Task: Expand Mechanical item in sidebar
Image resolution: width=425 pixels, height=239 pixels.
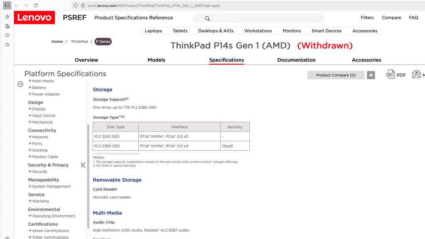Action: coord(40,122)
